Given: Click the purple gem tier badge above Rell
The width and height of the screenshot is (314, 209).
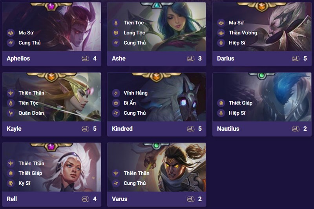Looking at the screenshot, I should click(51, 146).
